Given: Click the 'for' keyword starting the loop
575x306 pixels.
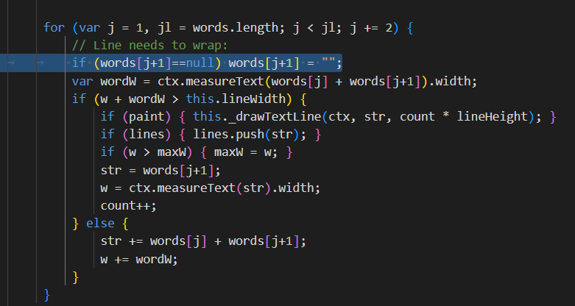Looking at the screenshot, I should (53, 27).
